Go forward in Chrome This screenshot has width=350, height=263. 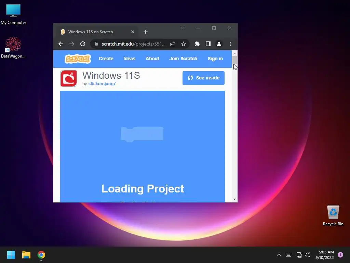click(x=72, y=44)
